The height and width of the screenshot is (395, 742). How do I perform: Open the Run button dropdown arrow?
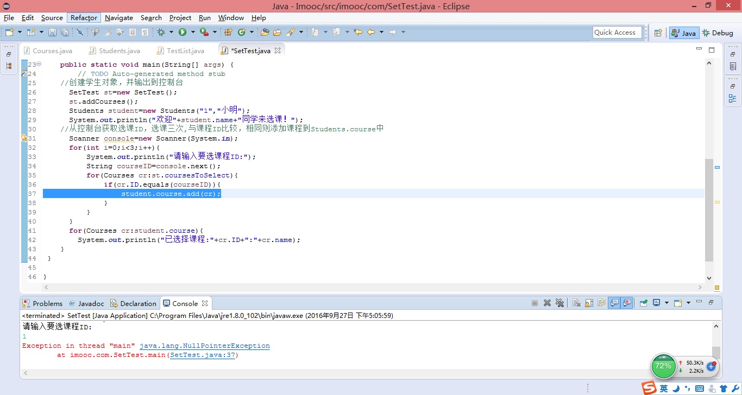coord(193,31)
